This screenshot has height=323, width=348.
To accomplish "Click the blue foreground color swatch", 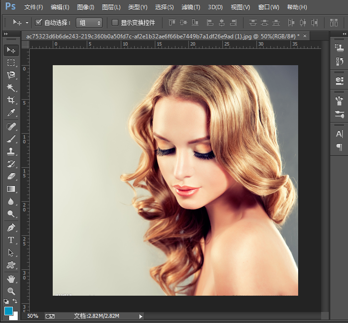I will pos(8,311).
